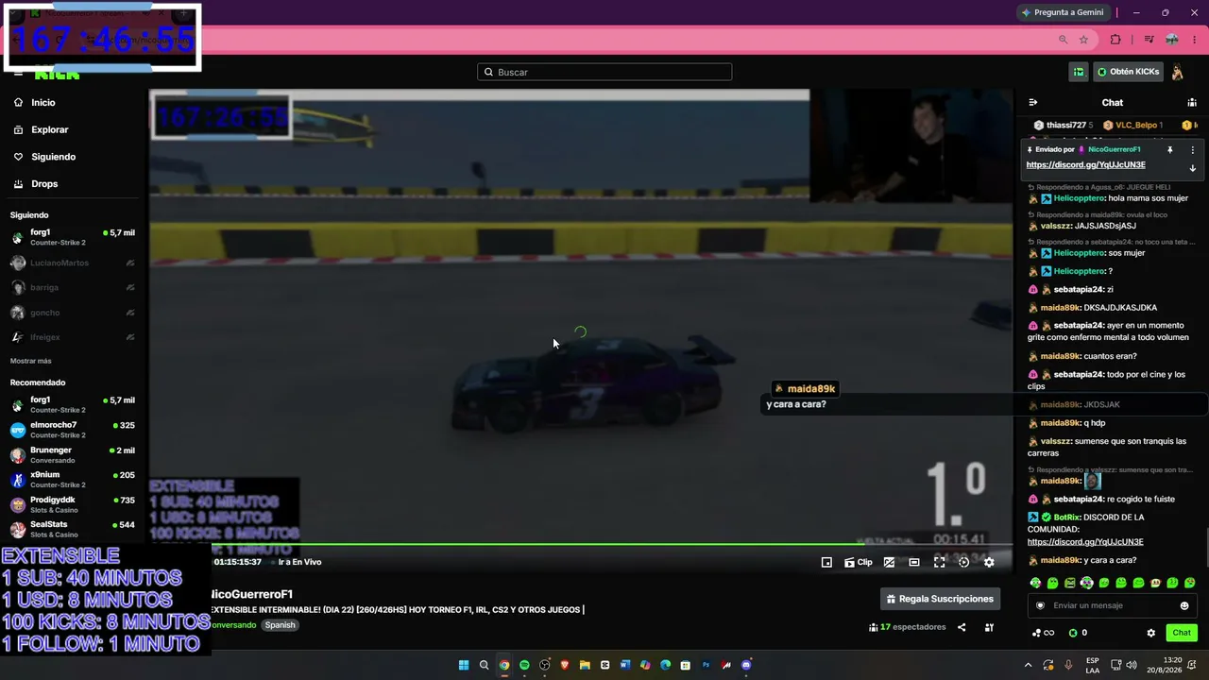Open the barriga channel
Viewport: 1209px width, 680px height.
73,287
